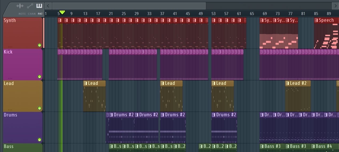Toggle the Drums track mute LED
The image size is (339, 152).
[x=40, y=140]
